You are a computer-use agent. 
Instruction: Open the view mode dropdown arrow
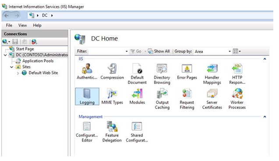(x=240, y=51)
